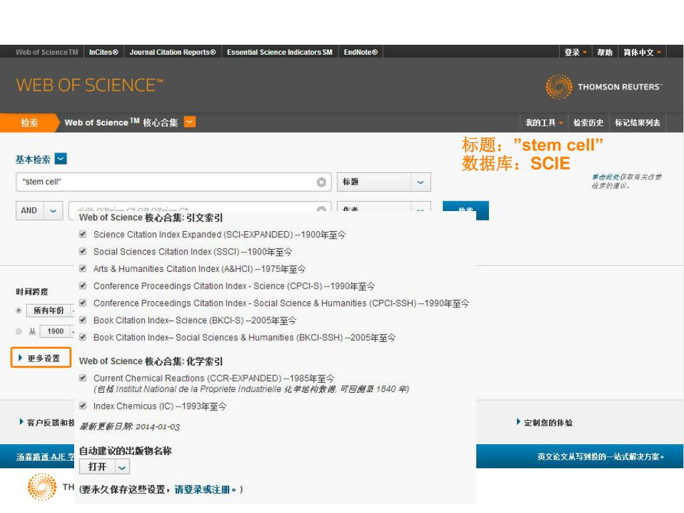Viewport: 684px width, 513px height.
Task: Uncheck Book Citation Index BKCI-SSH checkbox
Action: click(x=83, y=337)
